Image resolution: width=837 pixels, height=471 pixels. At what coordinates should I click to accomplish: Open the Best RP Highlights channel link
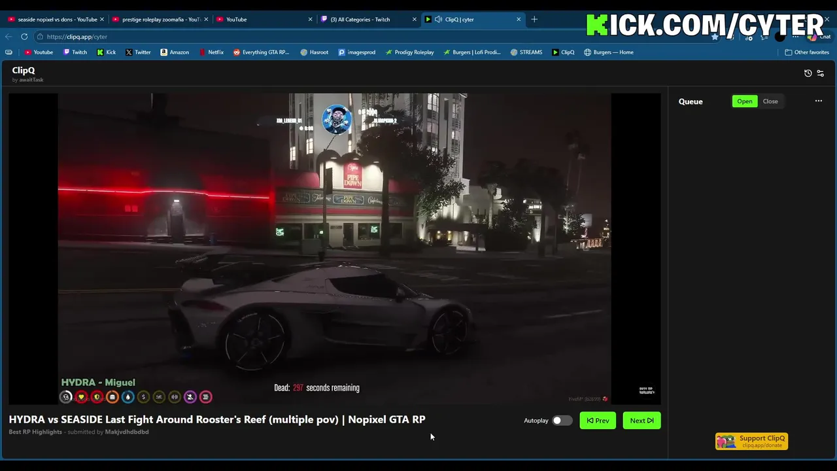pos(35,432)
